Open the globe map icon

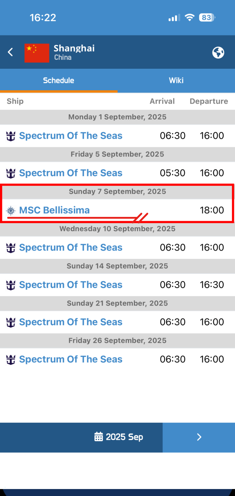[x=218, y=52]
